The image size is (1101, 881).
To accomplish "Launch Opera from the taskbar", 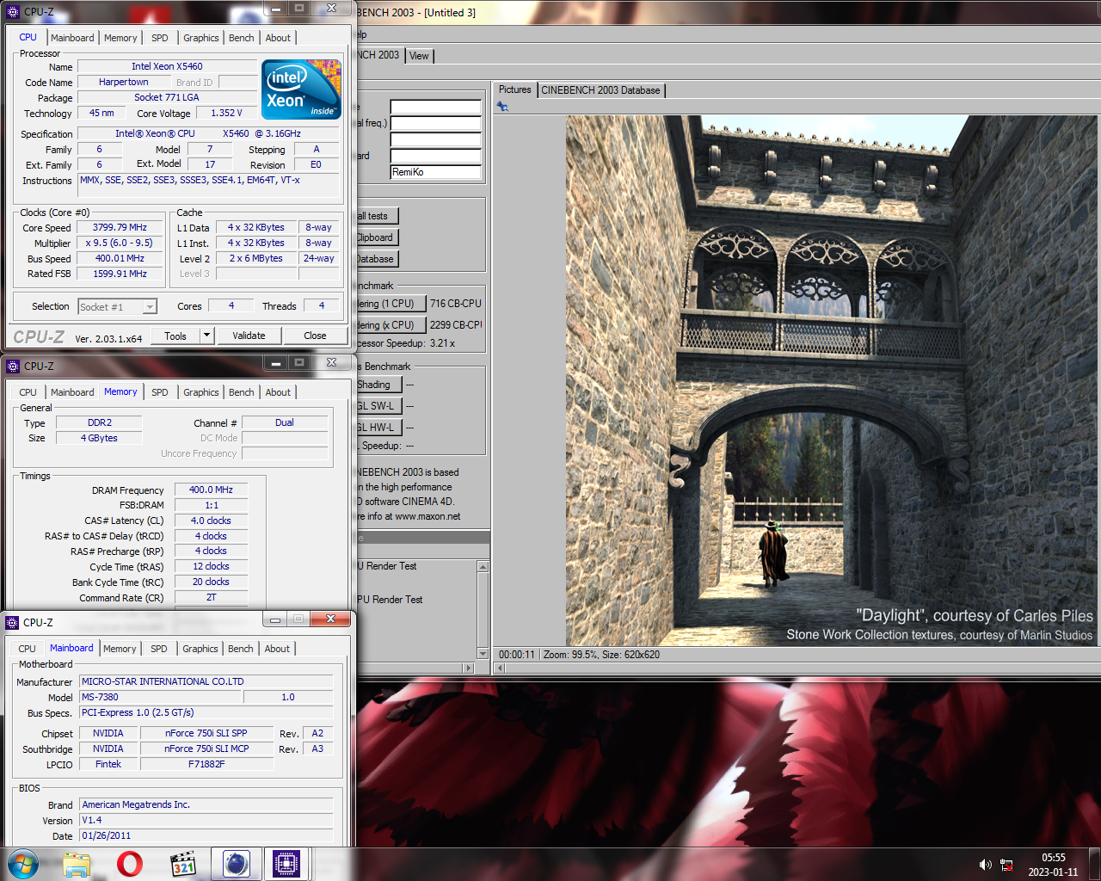I will [130, 863].
